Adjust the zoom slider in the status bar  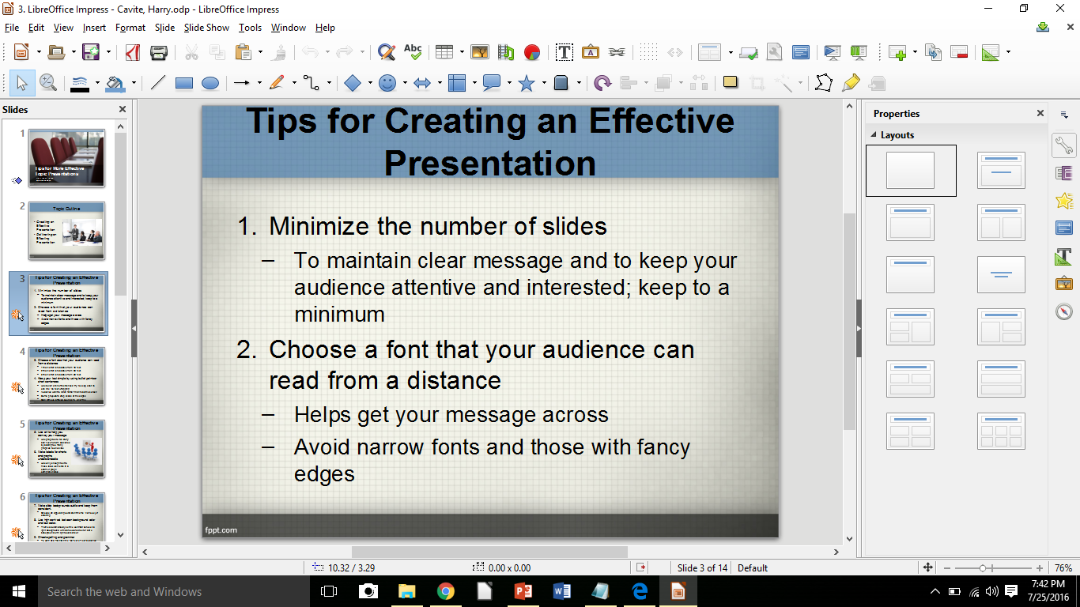[x=983, y=567]
